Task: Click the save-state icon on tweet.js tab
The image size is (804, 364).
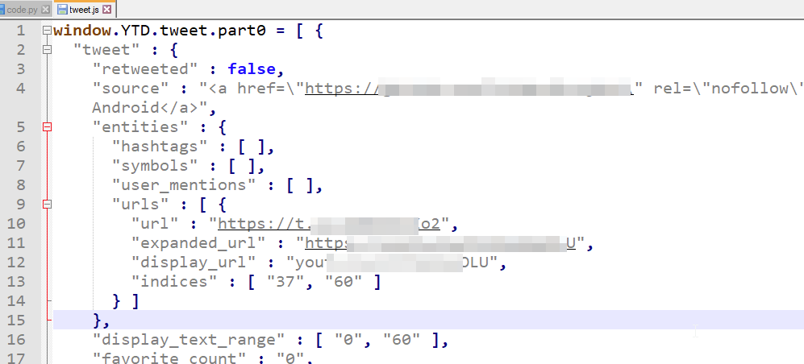Action: coord(62,9)
